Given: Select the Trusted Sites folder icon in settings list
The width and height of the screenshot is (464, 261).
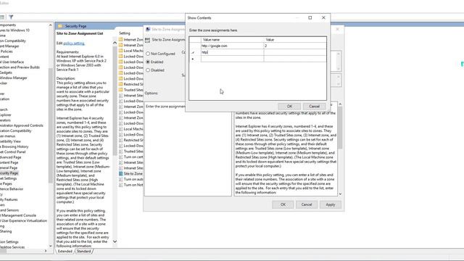Looking at the screenshot, I should pyautogui.click(x=121, y=90).
